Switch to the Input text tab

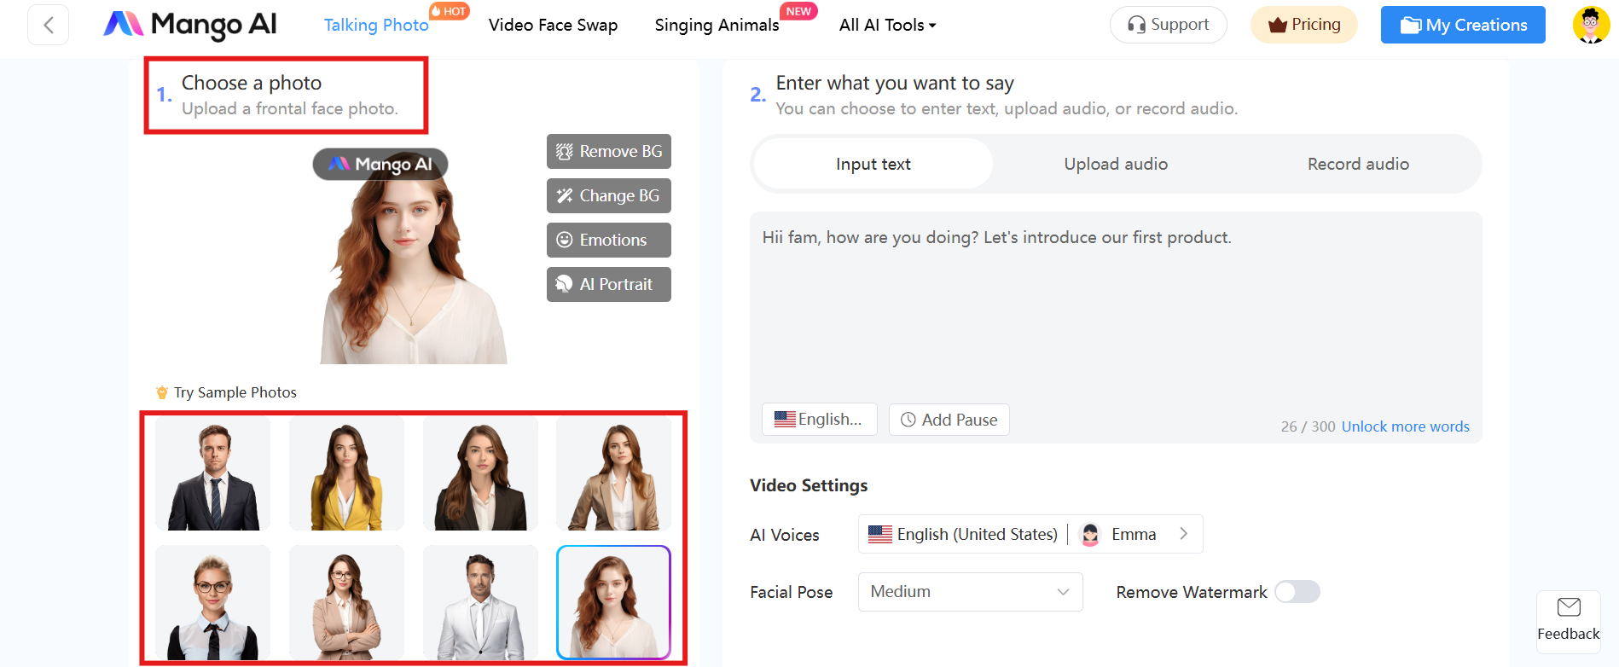click(873, 164)
